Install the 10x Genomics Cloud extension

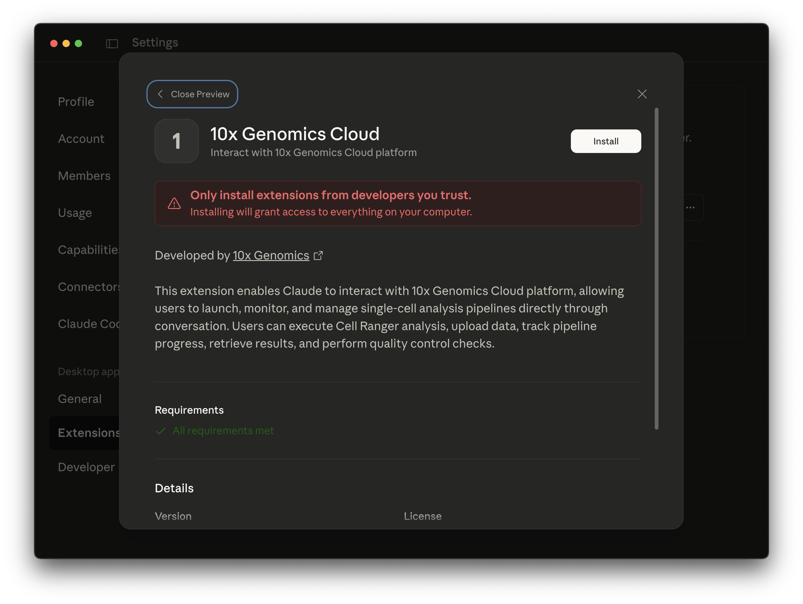point(605,141)
